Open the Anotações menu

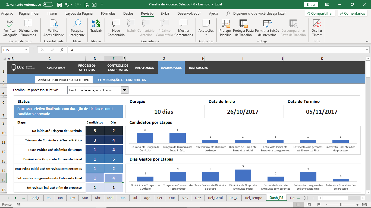(x=206, y=28)
